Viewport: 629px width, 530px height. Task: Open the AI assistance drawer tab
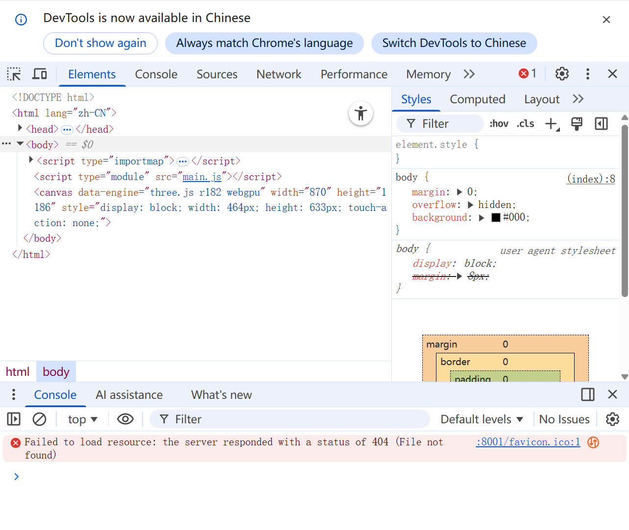pos(129,395)
